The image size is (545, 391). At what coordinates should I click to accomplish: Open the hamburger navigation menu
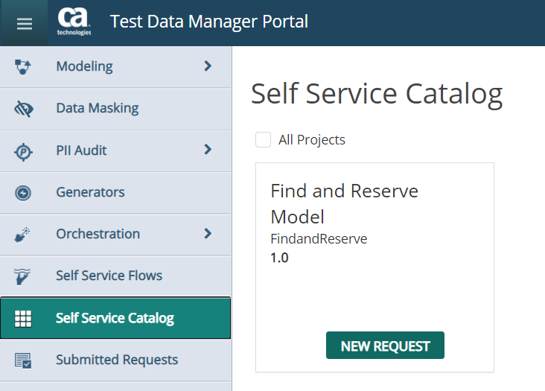point(25,23)
